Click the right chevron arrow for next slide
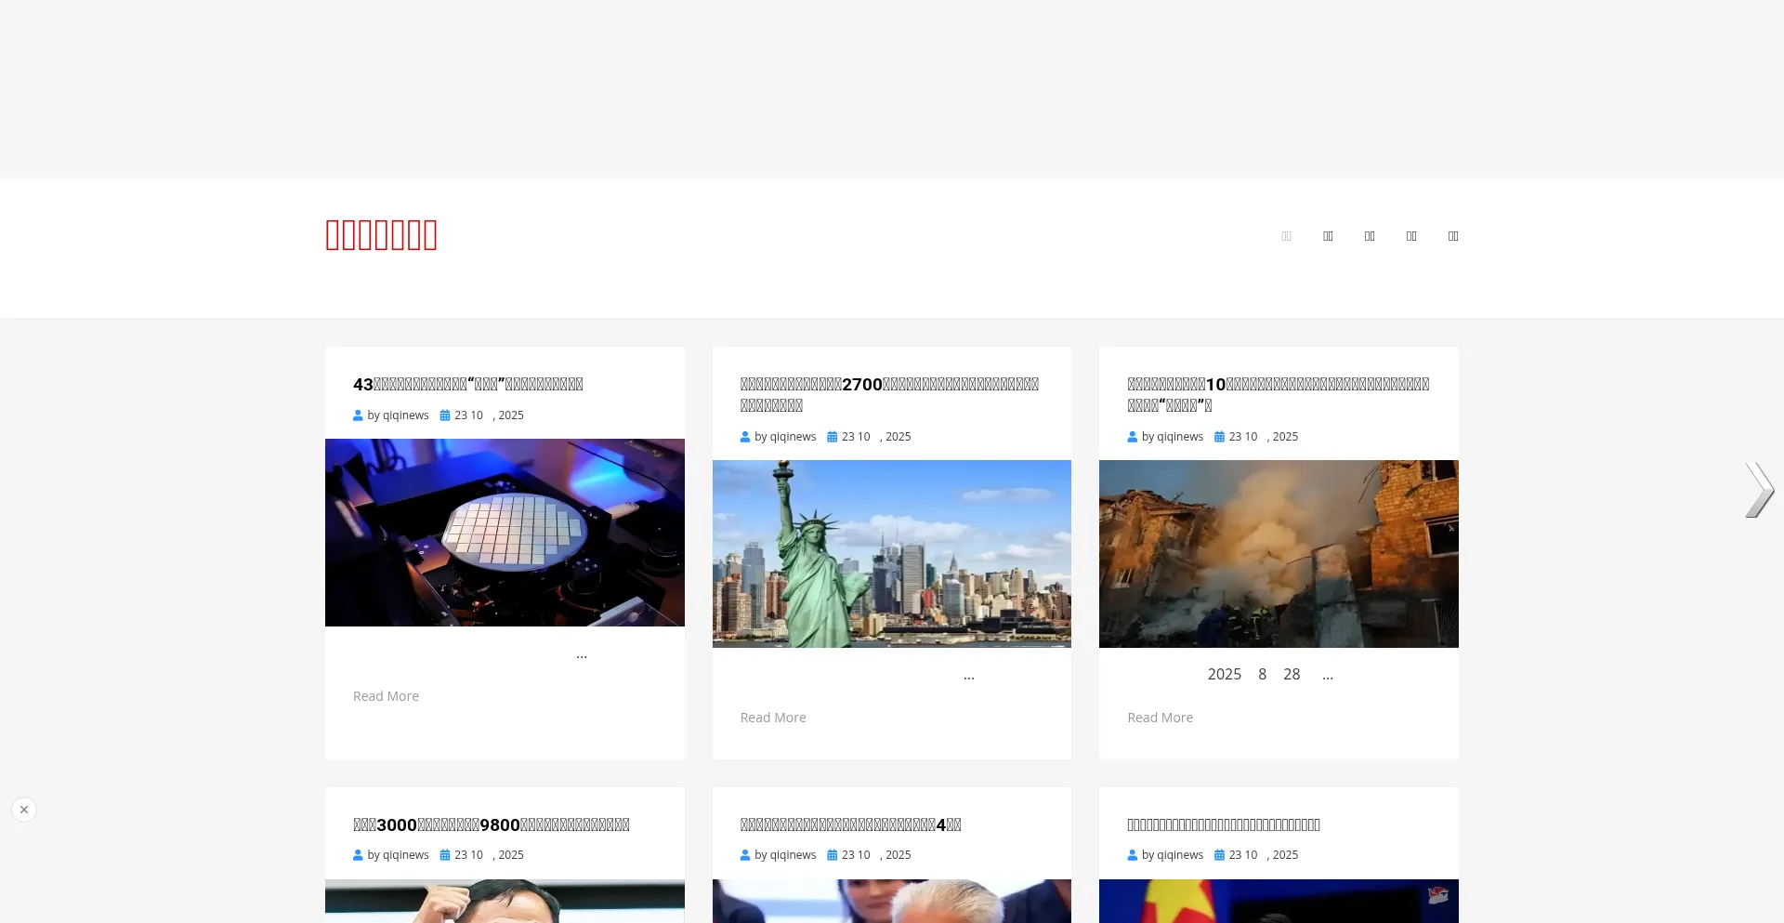This screenshot has height=923, width=1784. point(1759,490)
